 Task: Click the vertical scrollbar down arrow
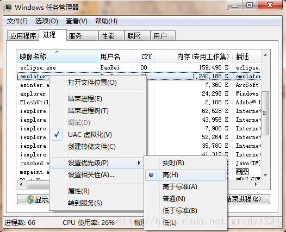[x=265, y=175]
